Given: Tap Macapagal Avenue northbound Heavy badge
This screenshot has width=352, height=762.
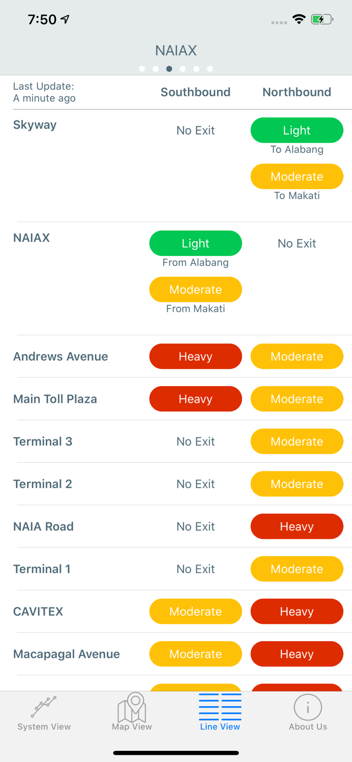Looking at the screenshot, I should pos(297,654).
